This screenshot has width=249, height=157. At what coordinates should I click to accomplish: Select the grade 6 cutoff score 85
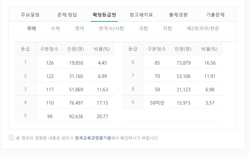click(157, 63)
